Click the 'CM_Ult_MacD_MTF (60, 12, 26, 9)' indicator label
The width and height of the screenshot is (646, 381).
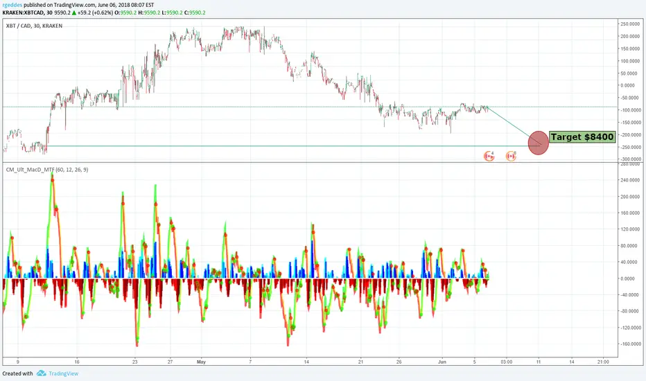pyautogui.click(x=47, y=169)
